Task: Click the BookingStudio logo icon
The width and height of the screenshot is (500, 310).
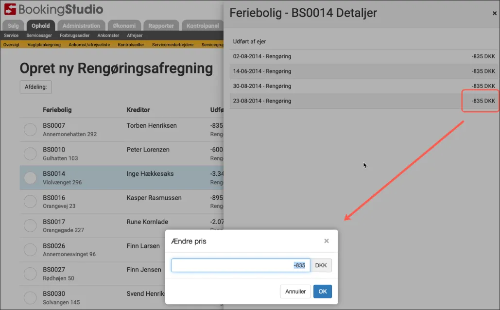Action: (10, 9)
